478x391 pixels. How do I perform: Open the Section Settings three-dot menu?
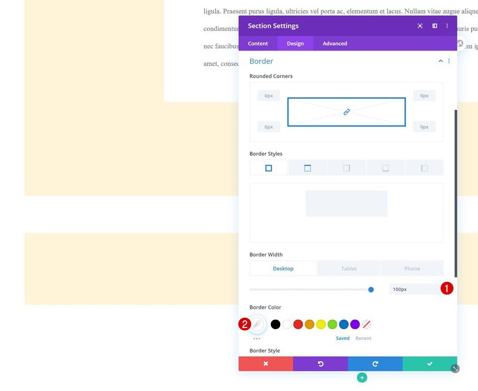(447, 26)
